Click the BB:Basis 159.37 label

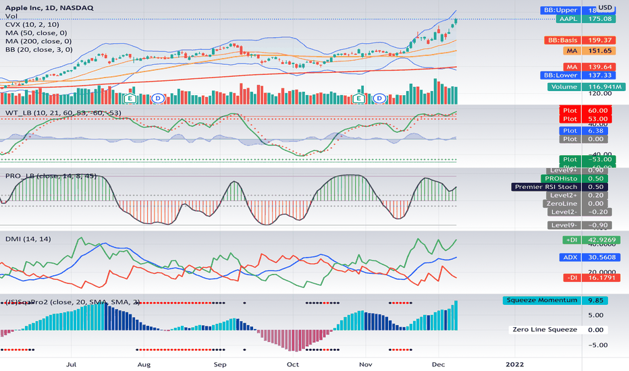[x=580, y=40]
